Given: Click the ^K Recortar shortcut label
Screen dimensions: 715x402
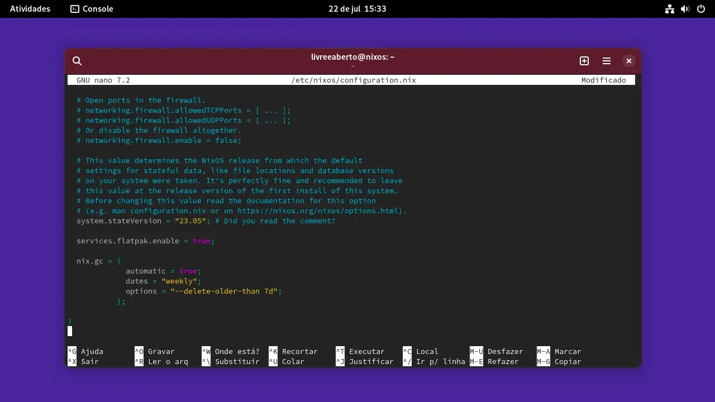Looking at the screenshot, I should coord(293,351).
